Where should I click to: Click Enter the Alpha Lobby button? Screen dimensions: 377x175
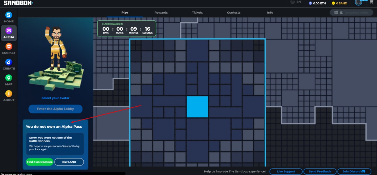click(x=55, y=109)
